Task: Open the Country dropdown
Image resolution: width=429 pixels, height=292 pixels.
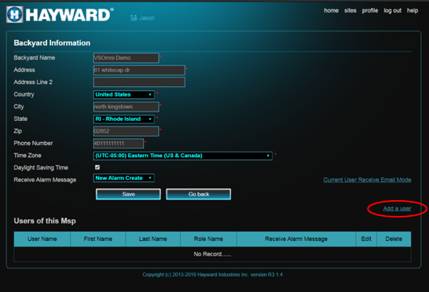Action: click(x=123, y=95)
